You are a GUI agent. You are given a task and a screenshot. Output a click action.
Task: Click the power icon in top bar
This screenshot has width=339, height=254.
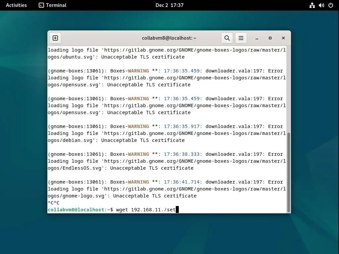[x=331, y=5]
